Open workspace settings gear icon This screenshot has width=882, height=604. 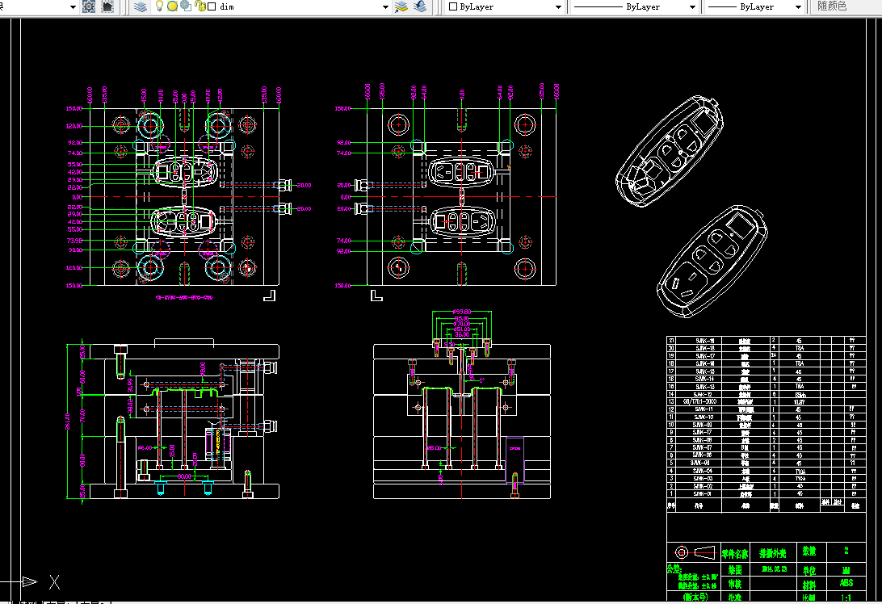coord(89,6)
